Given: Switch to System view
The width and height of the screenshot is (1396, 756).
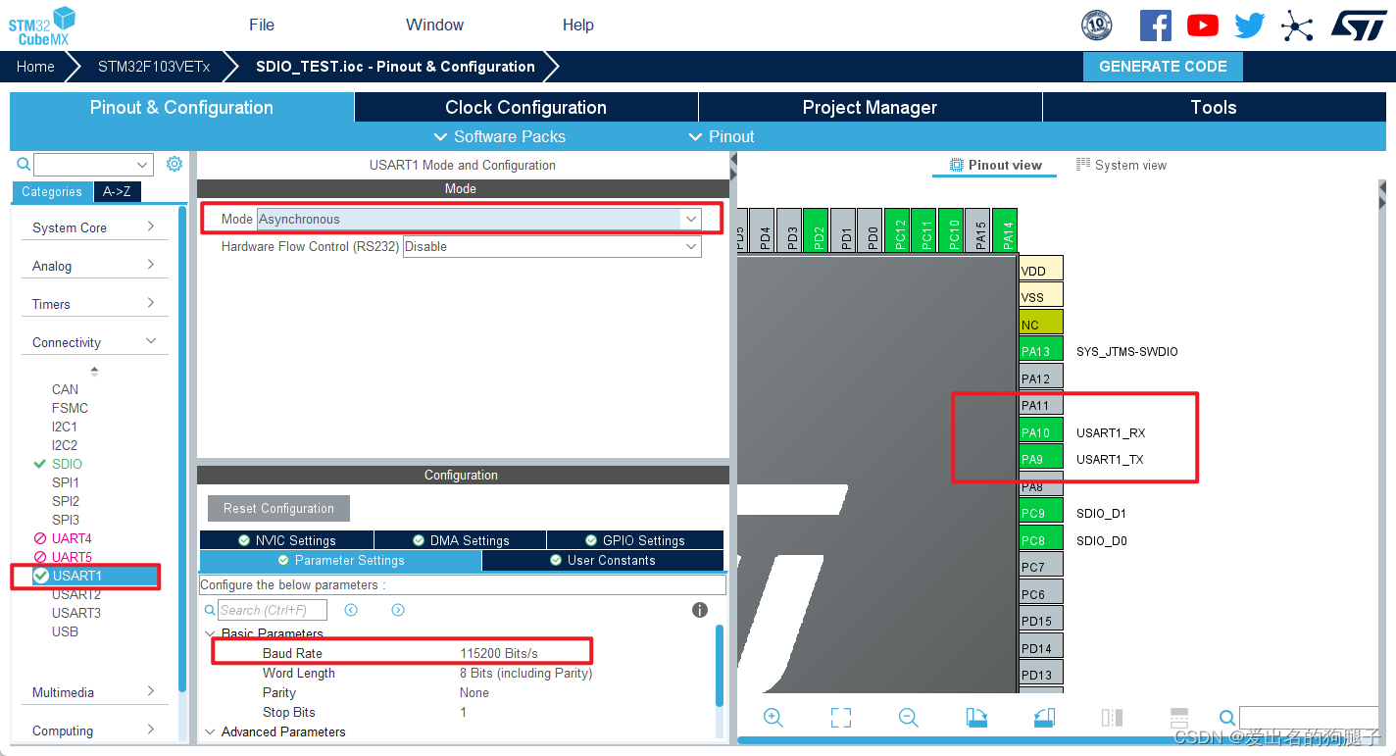Looking at the screenshot, I should pyautogui.click(x=1121, y=165).
